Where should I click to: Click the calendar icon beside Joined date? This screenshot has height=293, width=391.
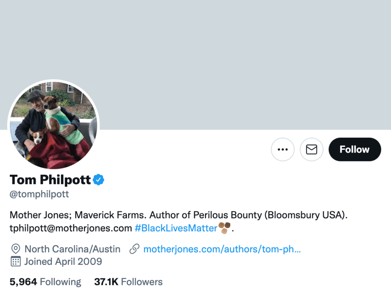pyautogui.click(x=16, y=262)
